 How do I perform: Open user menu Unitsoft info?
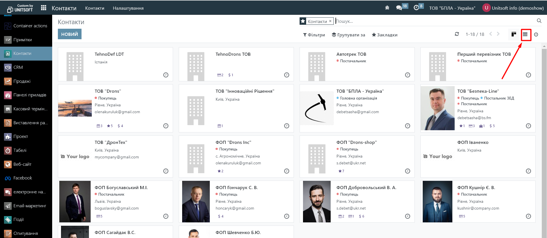[x=513, y=8]
